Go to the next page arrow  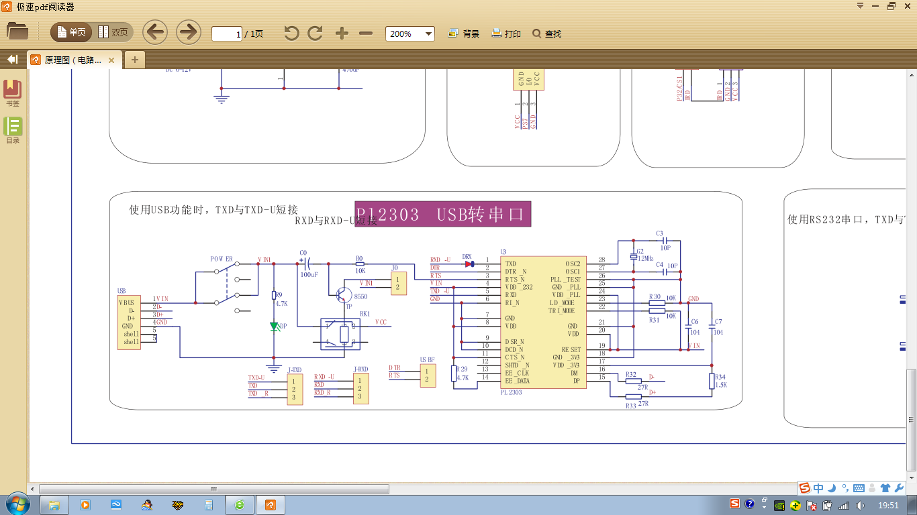tap(189, 32)
